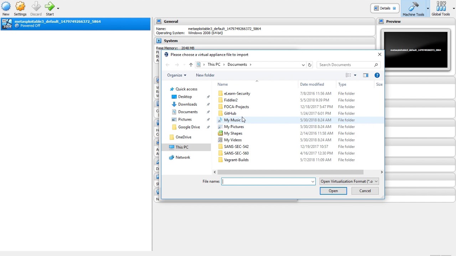The width and height of the screenshot is (456, 256).
Task: Change the view layout icon
Action: 348,75
